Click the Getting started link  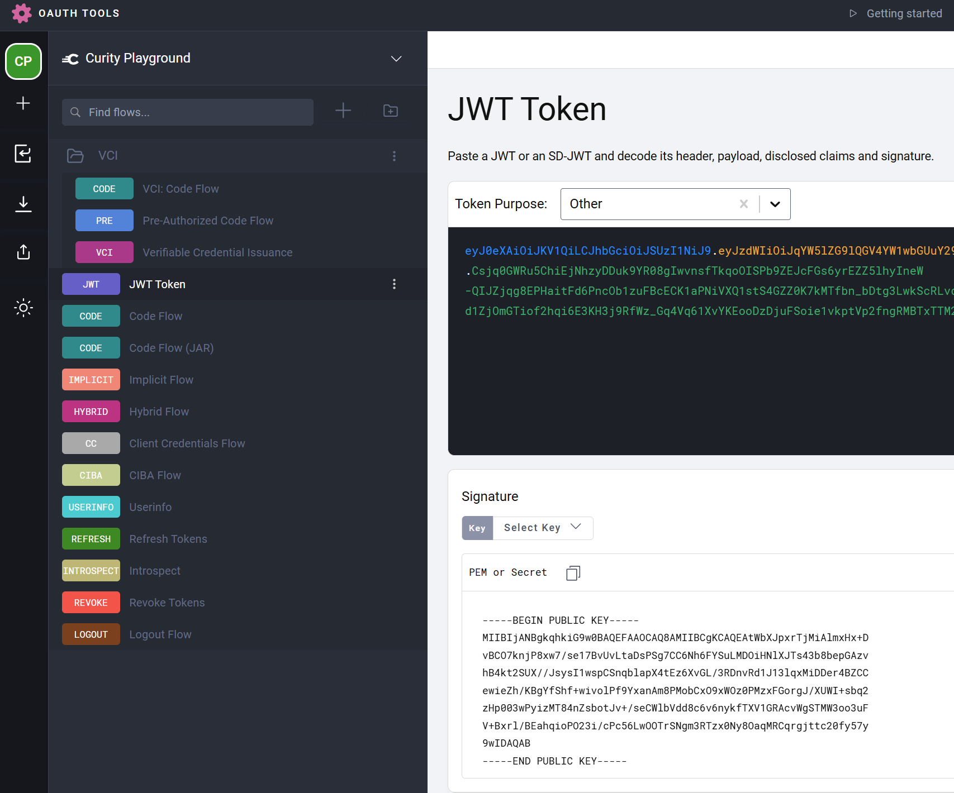(896, 13)
